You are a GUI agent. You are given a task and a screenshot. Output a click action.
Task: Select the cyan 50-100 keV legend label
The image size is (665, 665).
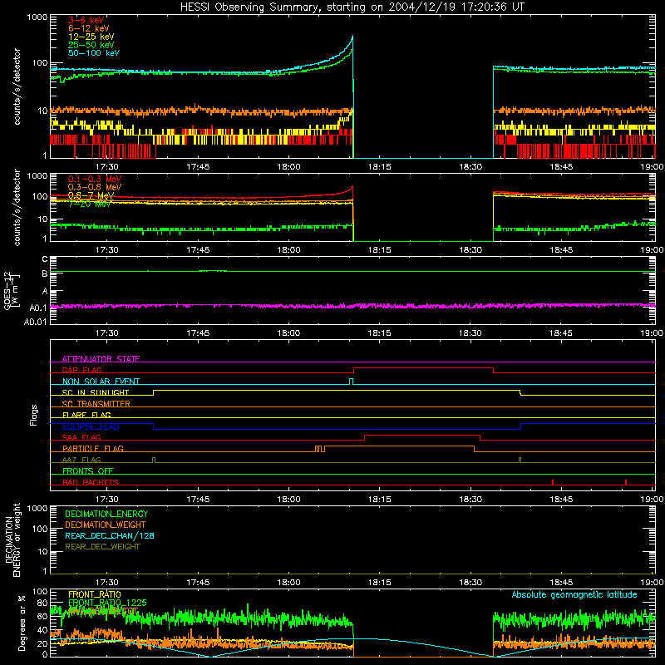tap(93, 53)
